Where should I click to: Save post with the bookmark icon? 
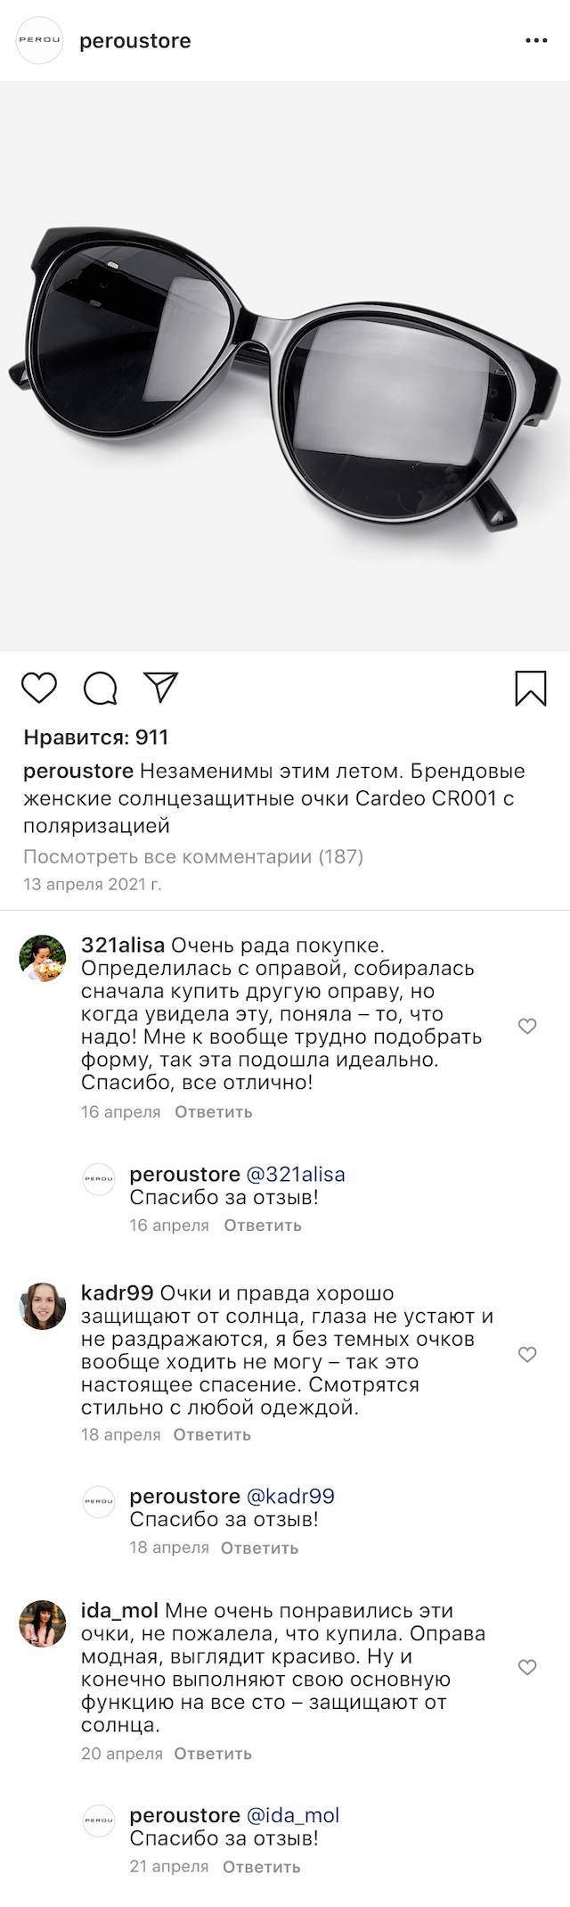(x=531, y=689)
